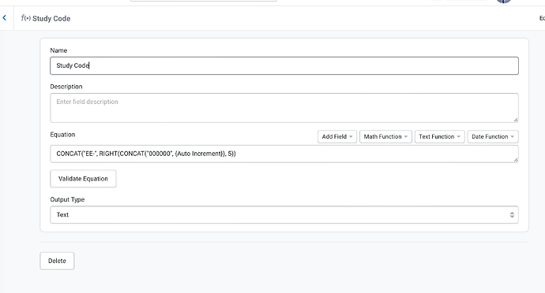
Task: Click the Study Code page title
Action: tap(51, 18)
